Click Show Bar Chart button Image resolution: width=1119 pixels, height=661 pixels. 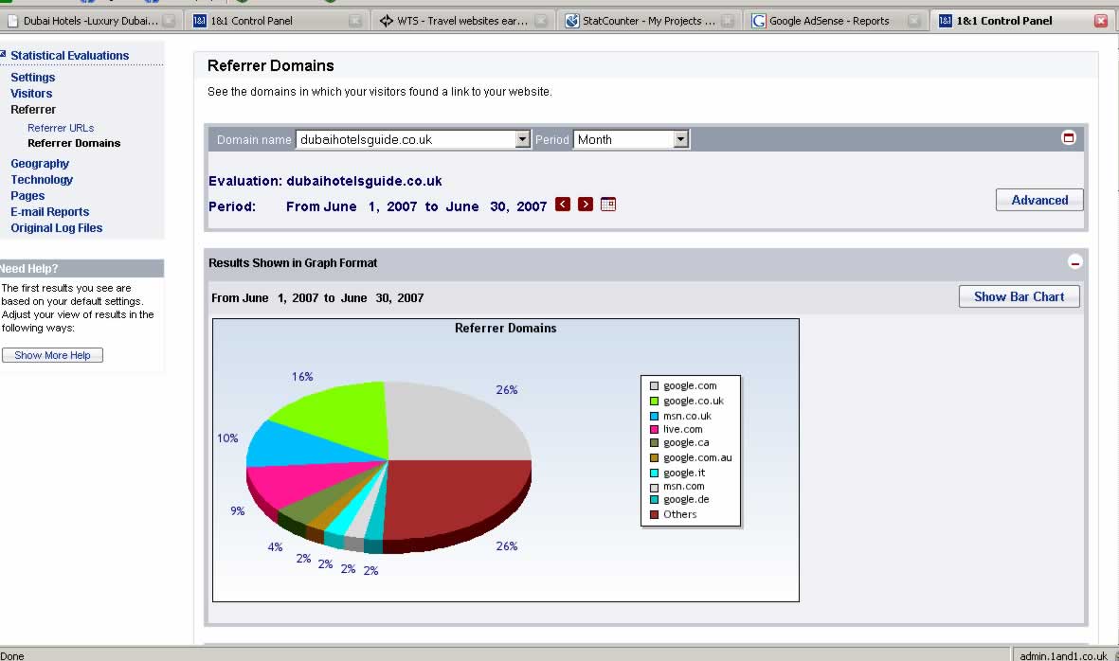(x=1019, y=296)
